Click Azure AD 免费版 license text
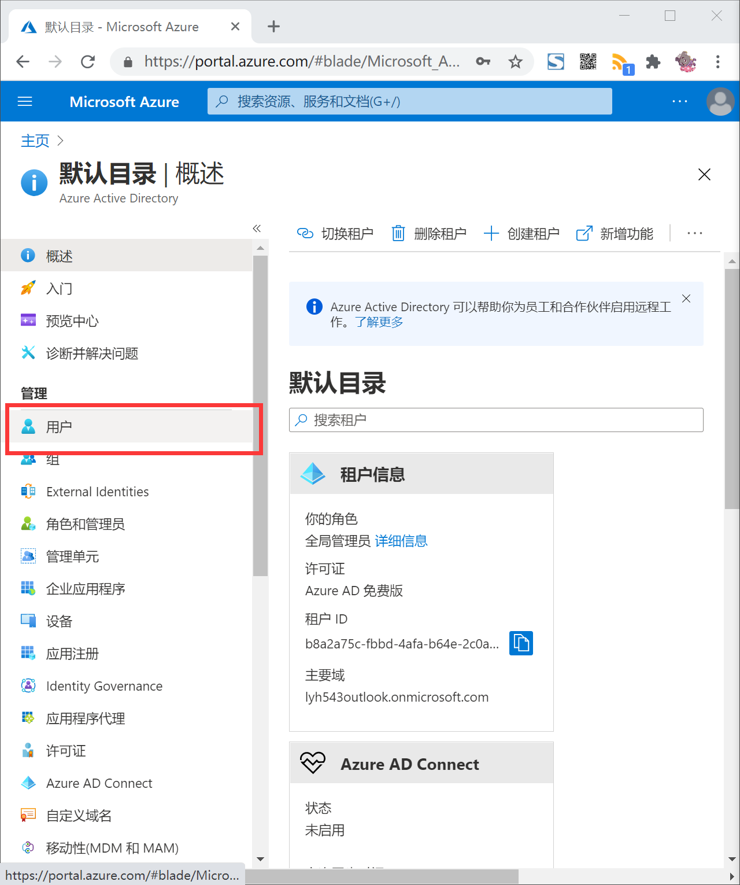Image resolution: width=740 pixels, height=885 pixels. (x=354, y=591)
